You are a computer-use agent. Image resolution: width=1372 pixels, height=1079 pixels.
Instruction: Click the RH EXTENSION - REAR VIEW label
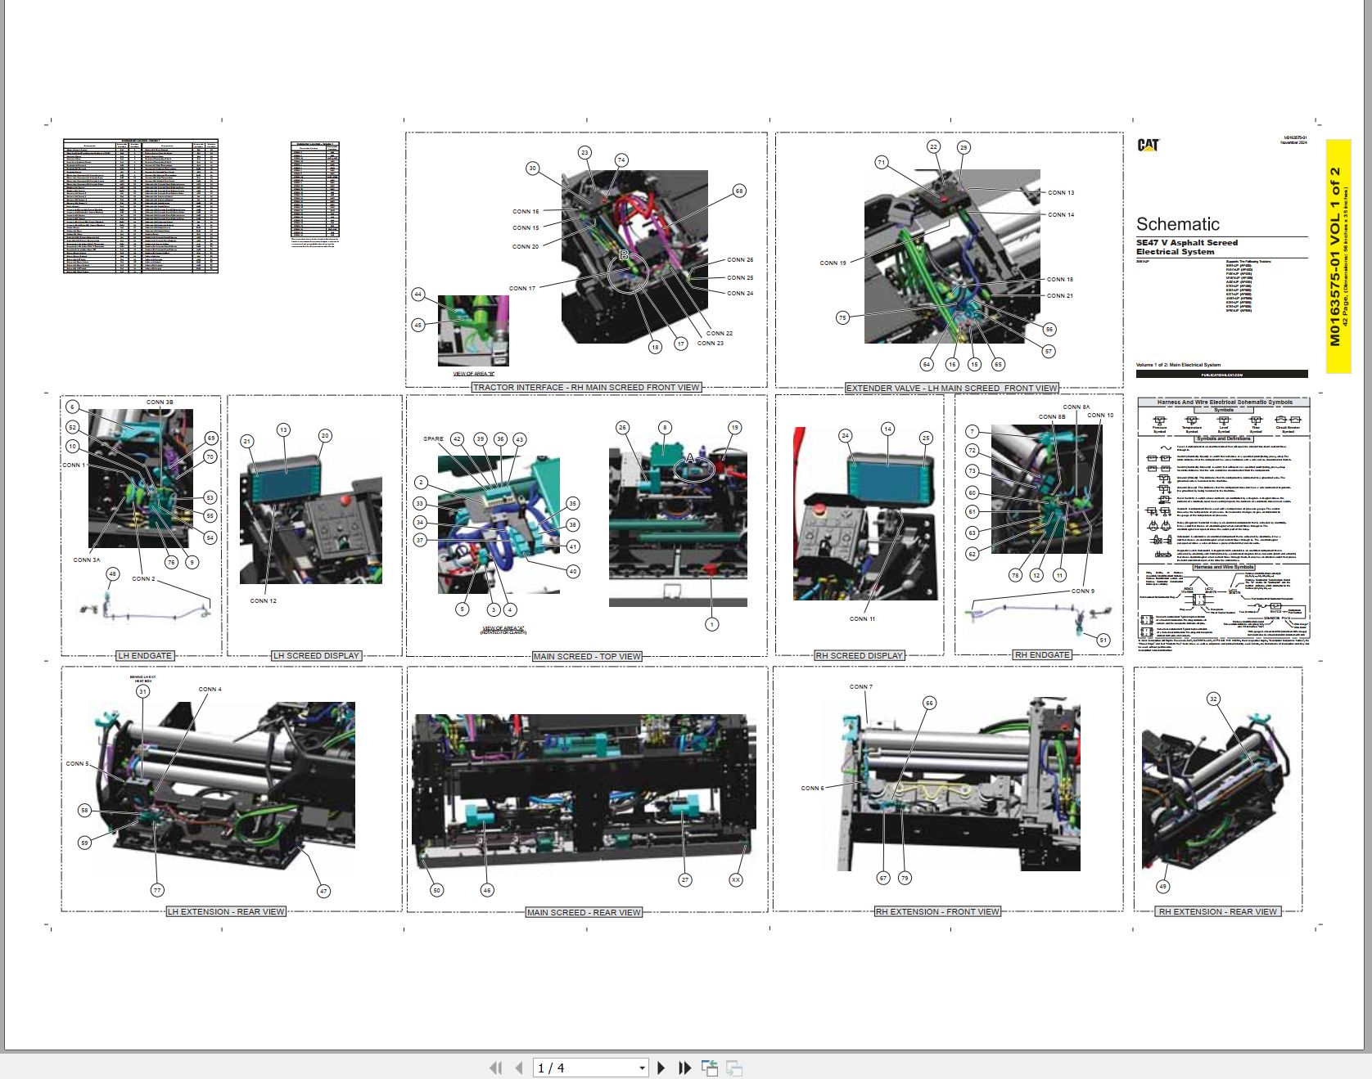pos(1217,911)
